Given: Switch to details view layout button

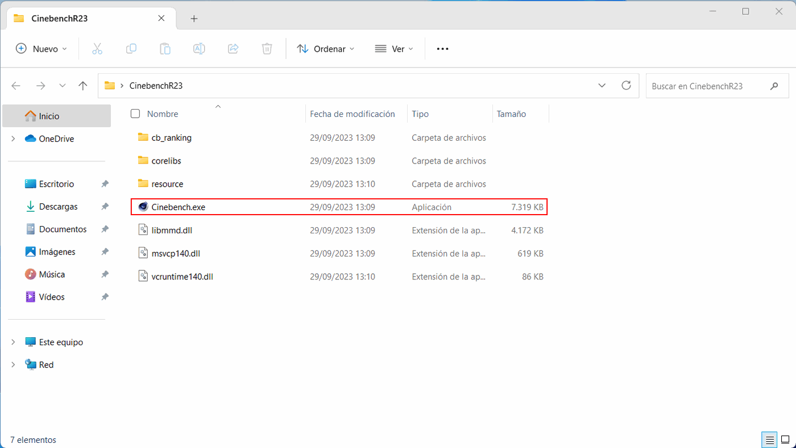Looking at the screenshot, I should tap(769, 439).
